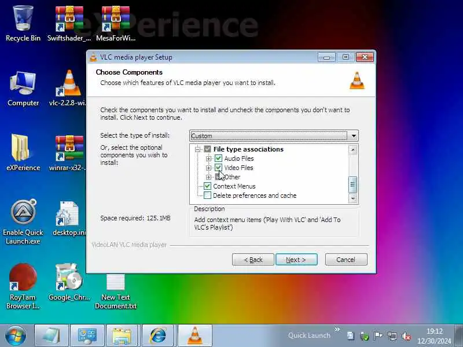Screen dimensions: 463x347
Task: Open the Action Center flag icon
Action: pos(378,336)
